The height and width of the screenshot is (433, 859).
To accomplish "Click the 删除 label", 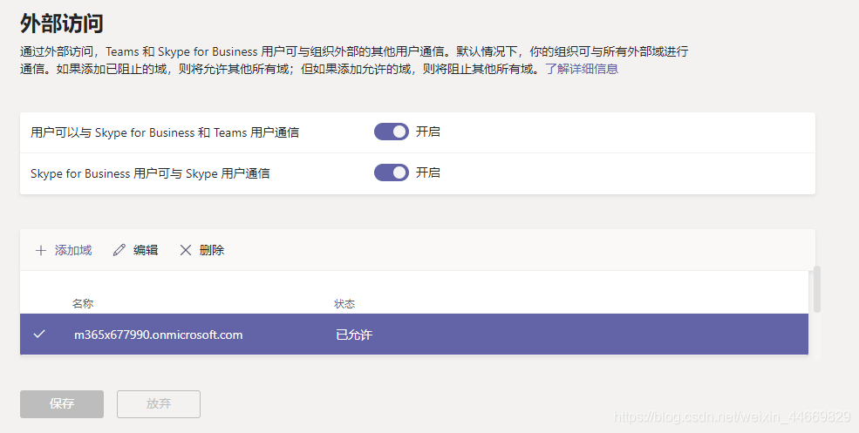I will (x=212, y=250).
